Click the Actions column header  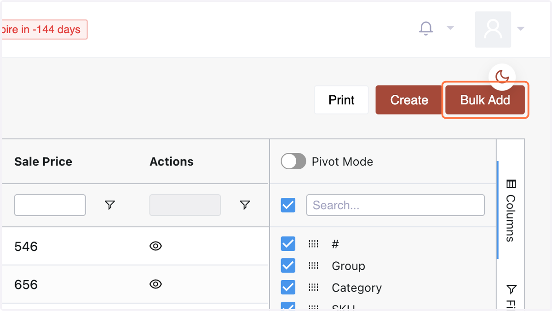172,161
